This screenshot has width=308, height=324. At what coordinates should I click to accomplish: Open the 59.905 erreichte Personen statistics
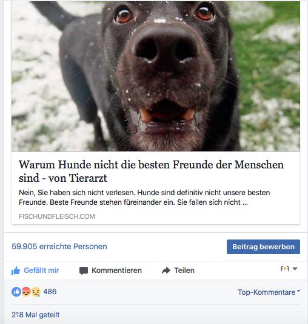point(59,247)
